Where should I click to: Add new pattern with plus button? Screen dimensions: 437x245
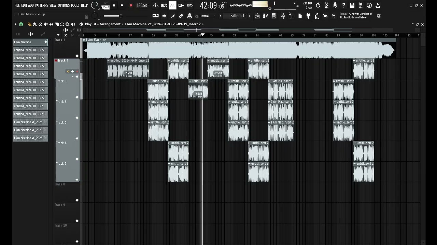(x=249, y=16)
